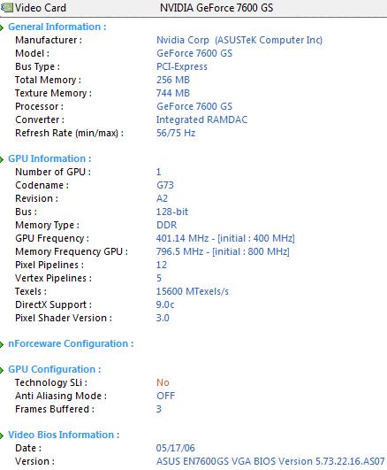Select the Anti Aliasing Mode value OFF

point(165,396)
